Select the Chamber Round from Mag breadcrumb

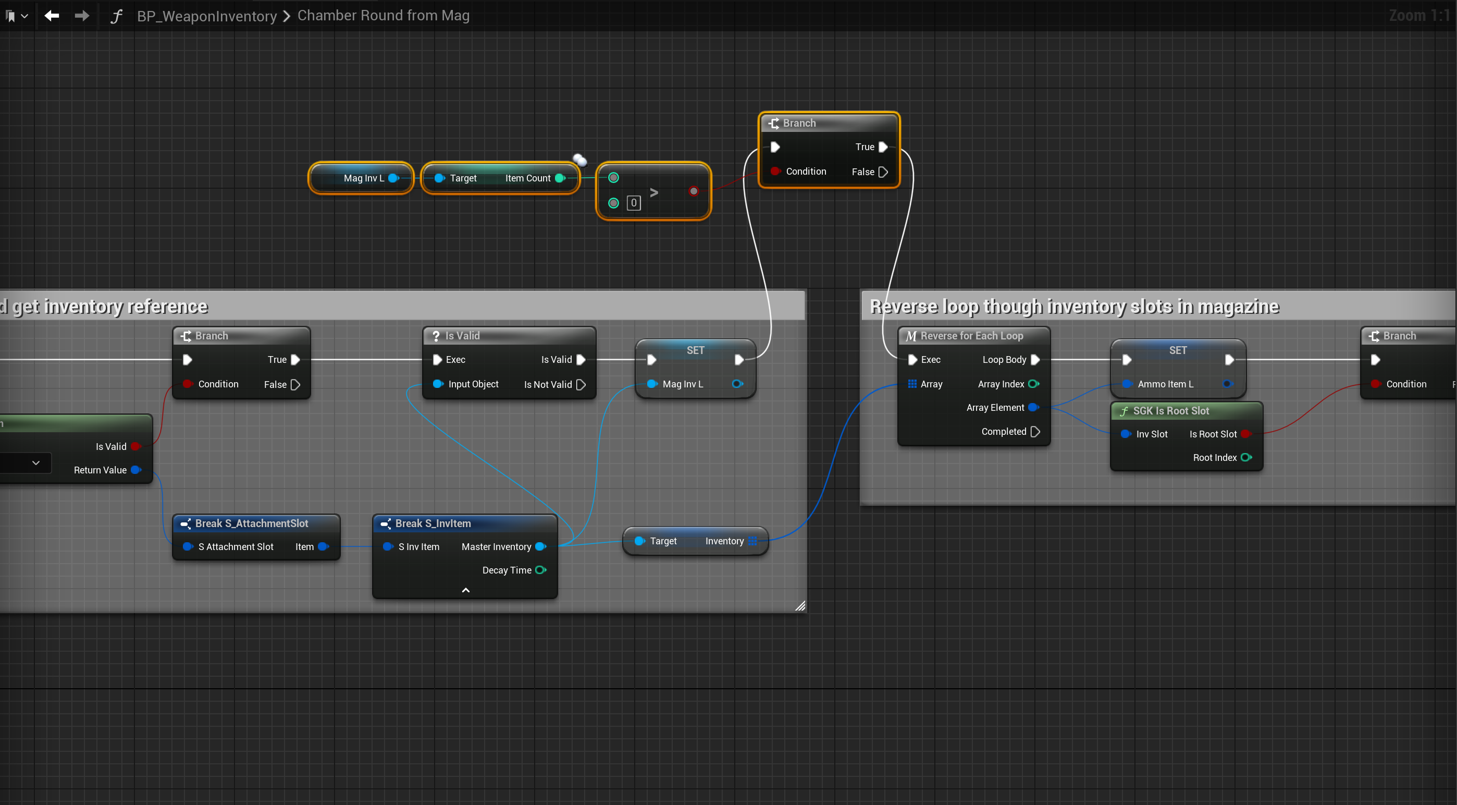pos(383,15)
